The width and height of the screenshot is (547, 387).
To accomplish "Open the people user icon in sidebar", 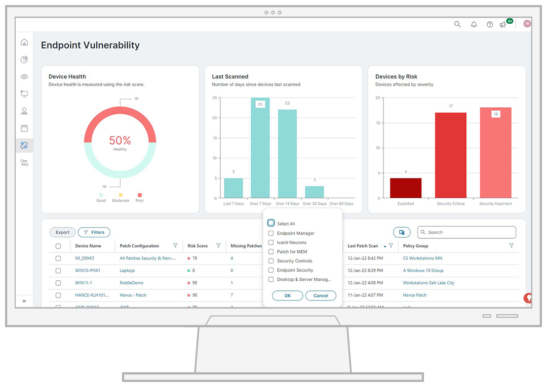I will coord(24,111).
